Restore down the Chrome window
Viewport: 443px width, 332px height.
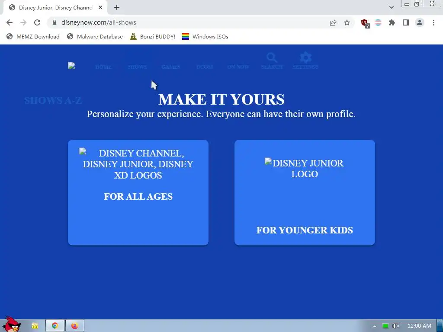click(x=417, y=3)
